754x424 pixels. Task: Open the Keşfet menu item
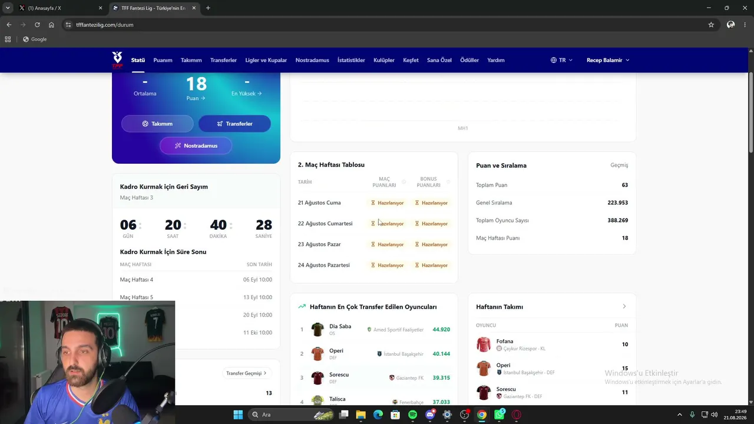click(411, 60)
